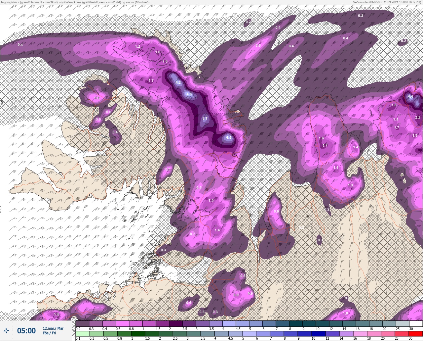Image resolution: width=423 pixels, height=341 pixels.
Task: Pick the pale grey 25 swatch in upper legend
Action: (402, 323)
